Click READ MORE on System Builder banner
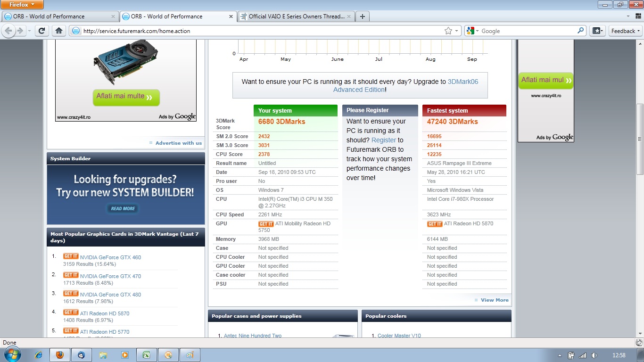The width and height of the screenshot is (644, 362). (x=123, y=208)
